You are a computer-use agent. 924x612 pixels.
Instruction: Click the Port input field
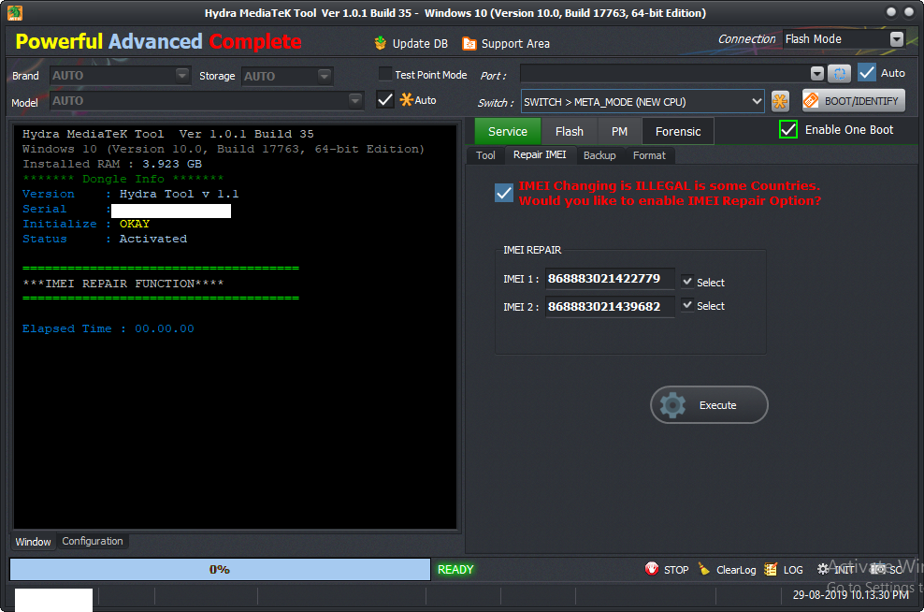[x=665, y=74]
